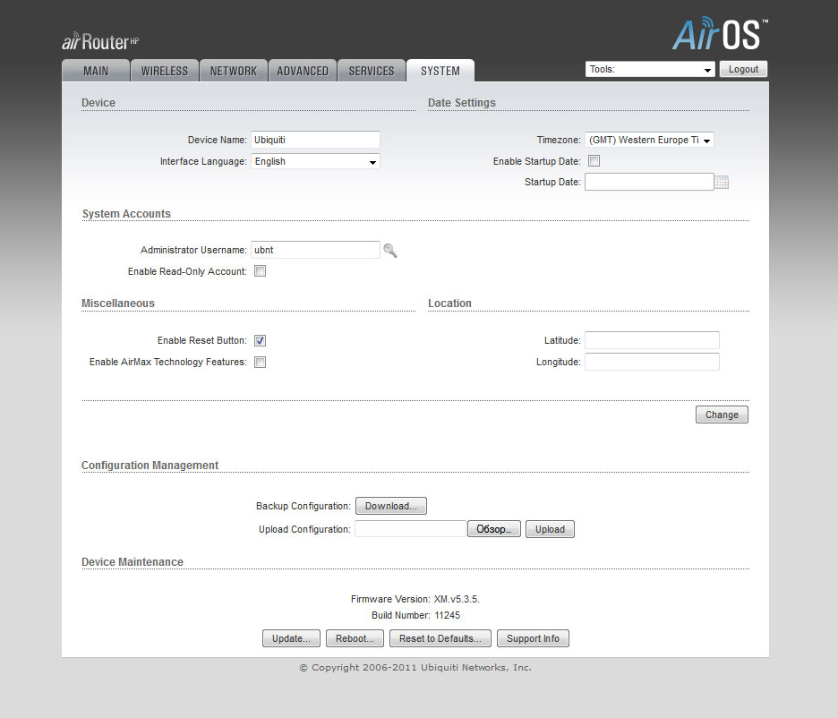Go to the NETWORK tab
The height and width of the screenshot is (718, 838).
click(x=234, y=72)
